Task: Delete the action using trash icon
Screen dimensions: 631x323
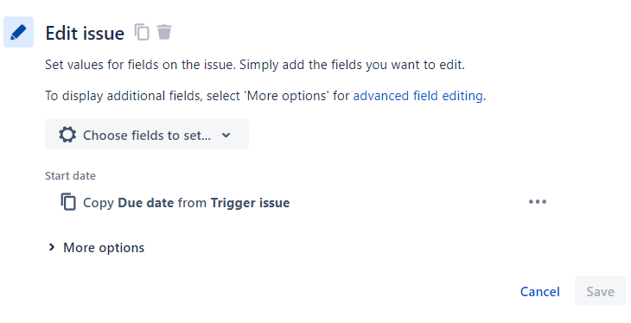Action: 164,32
